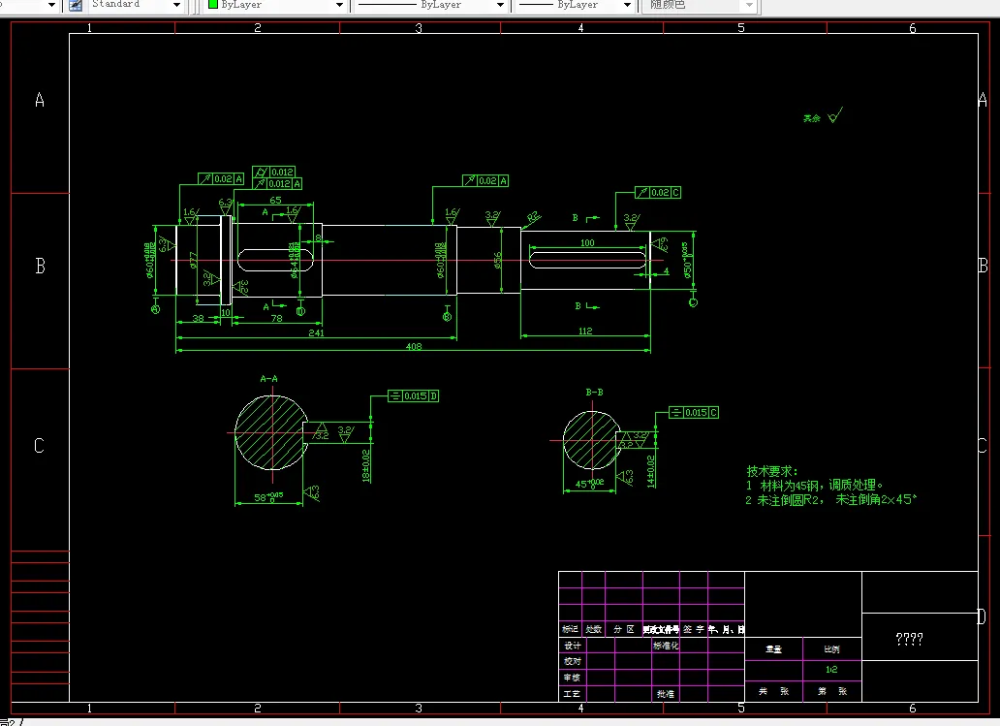Screen dimensions: 1000x726
Task: Click the 工艺 row label in the title block
Action: [572, 693]
